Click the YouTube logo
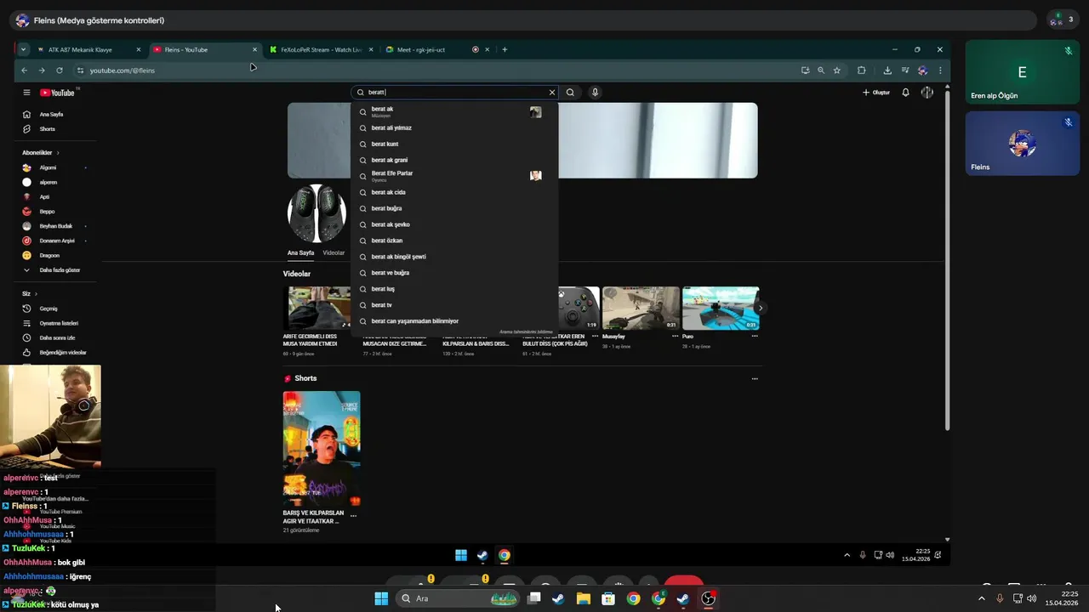 tap(57, 93)
